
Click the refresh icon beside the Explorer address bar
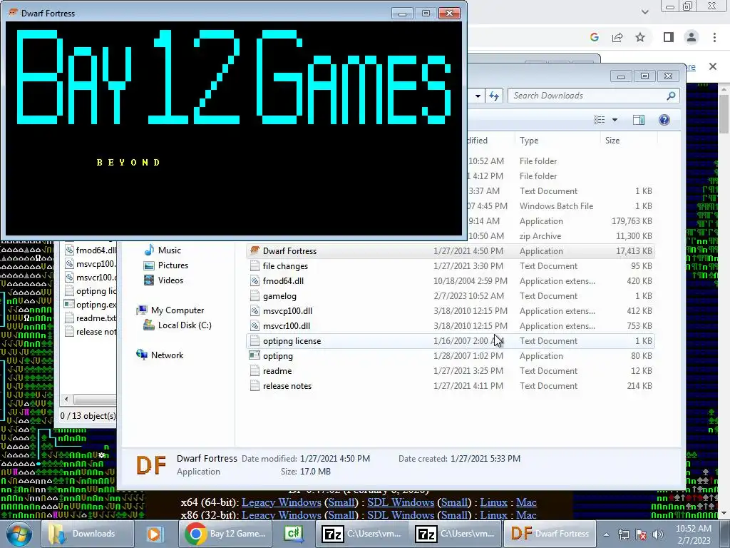pyautogui.click(x=494, y=96)
